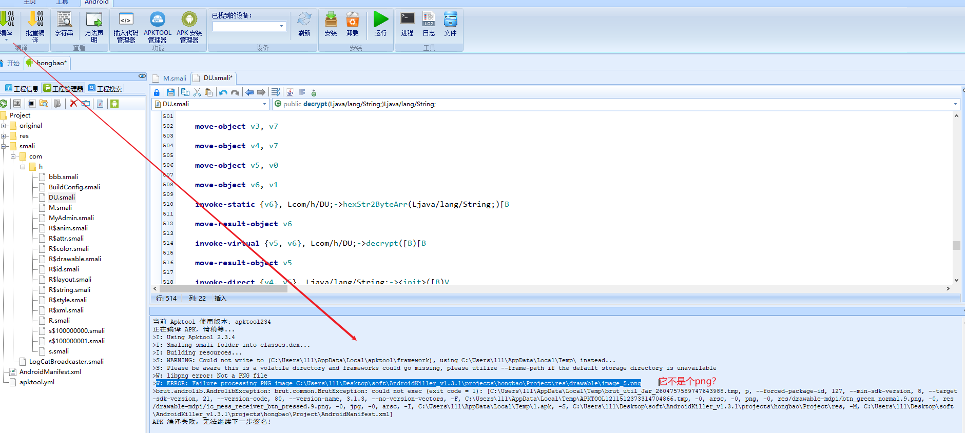Image resolution: width=965 pixels, height=433 pixels.
Task: Expand the 编译 compile dropdown arrow
Action: [x=6, y=40]
